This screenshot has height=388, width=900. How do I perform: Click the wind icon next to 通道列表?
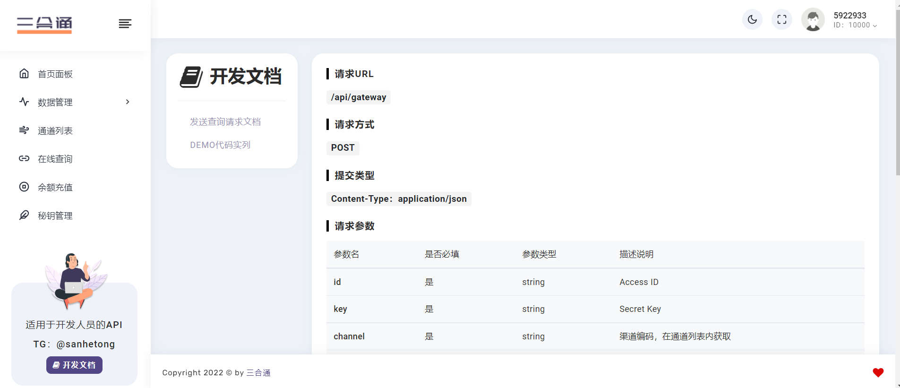(24, 130)
